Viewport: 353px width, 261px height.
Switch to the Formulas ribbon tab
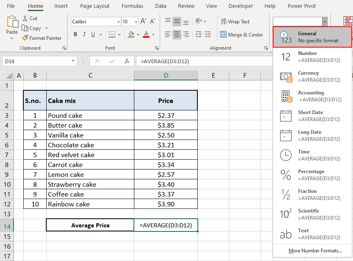(132, 6)
